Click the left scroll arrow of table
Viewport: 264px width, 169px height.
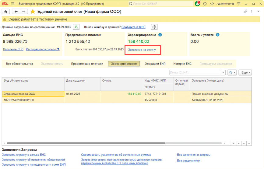point(4,143)
